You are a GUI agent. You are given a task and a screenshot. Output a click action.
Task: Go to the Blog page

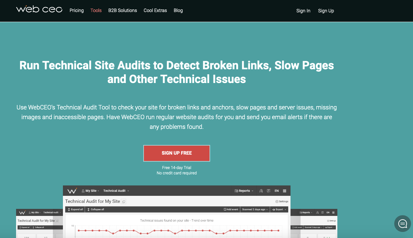click(x=178, y=10)
